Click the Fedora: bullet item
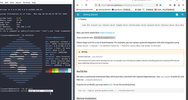Viewport: 188px width, 100px height. 83,19
